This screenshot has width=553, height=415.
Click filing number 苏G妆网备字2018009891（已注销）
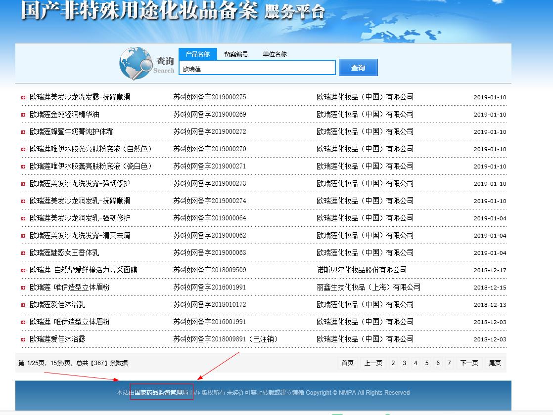click(x=226, y=339)
